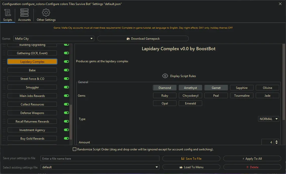
Task: Open the Accounts server icon
Action: pos(24,13)
